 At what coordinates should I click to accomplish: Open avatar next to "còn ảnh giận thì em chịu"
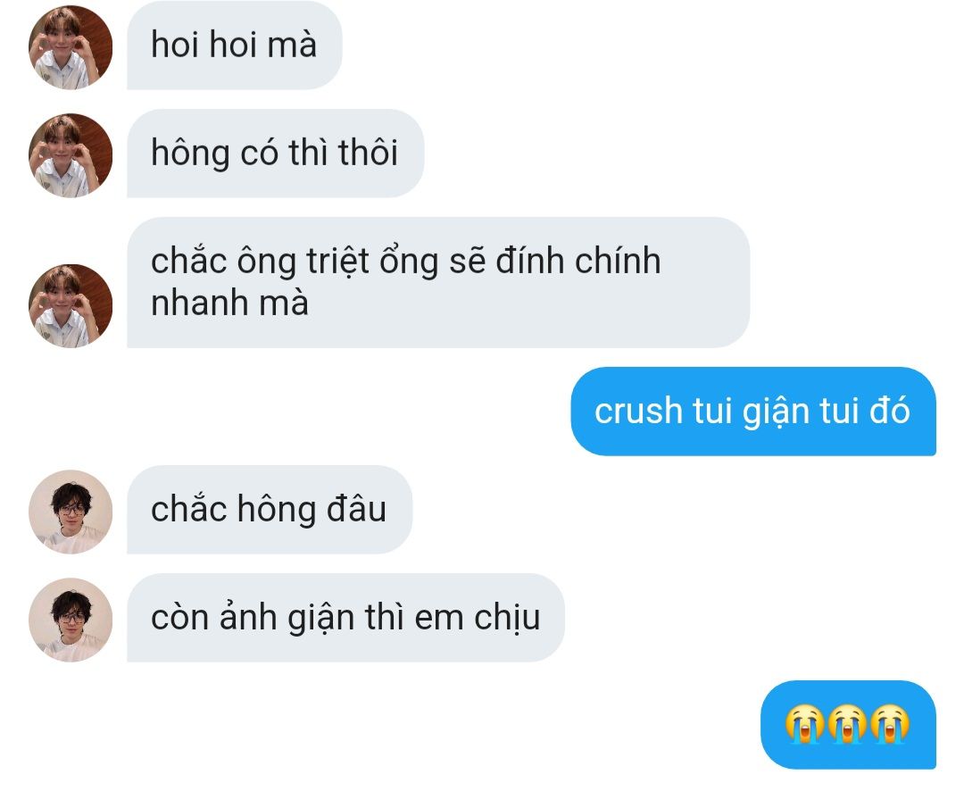tap(71, 620)
